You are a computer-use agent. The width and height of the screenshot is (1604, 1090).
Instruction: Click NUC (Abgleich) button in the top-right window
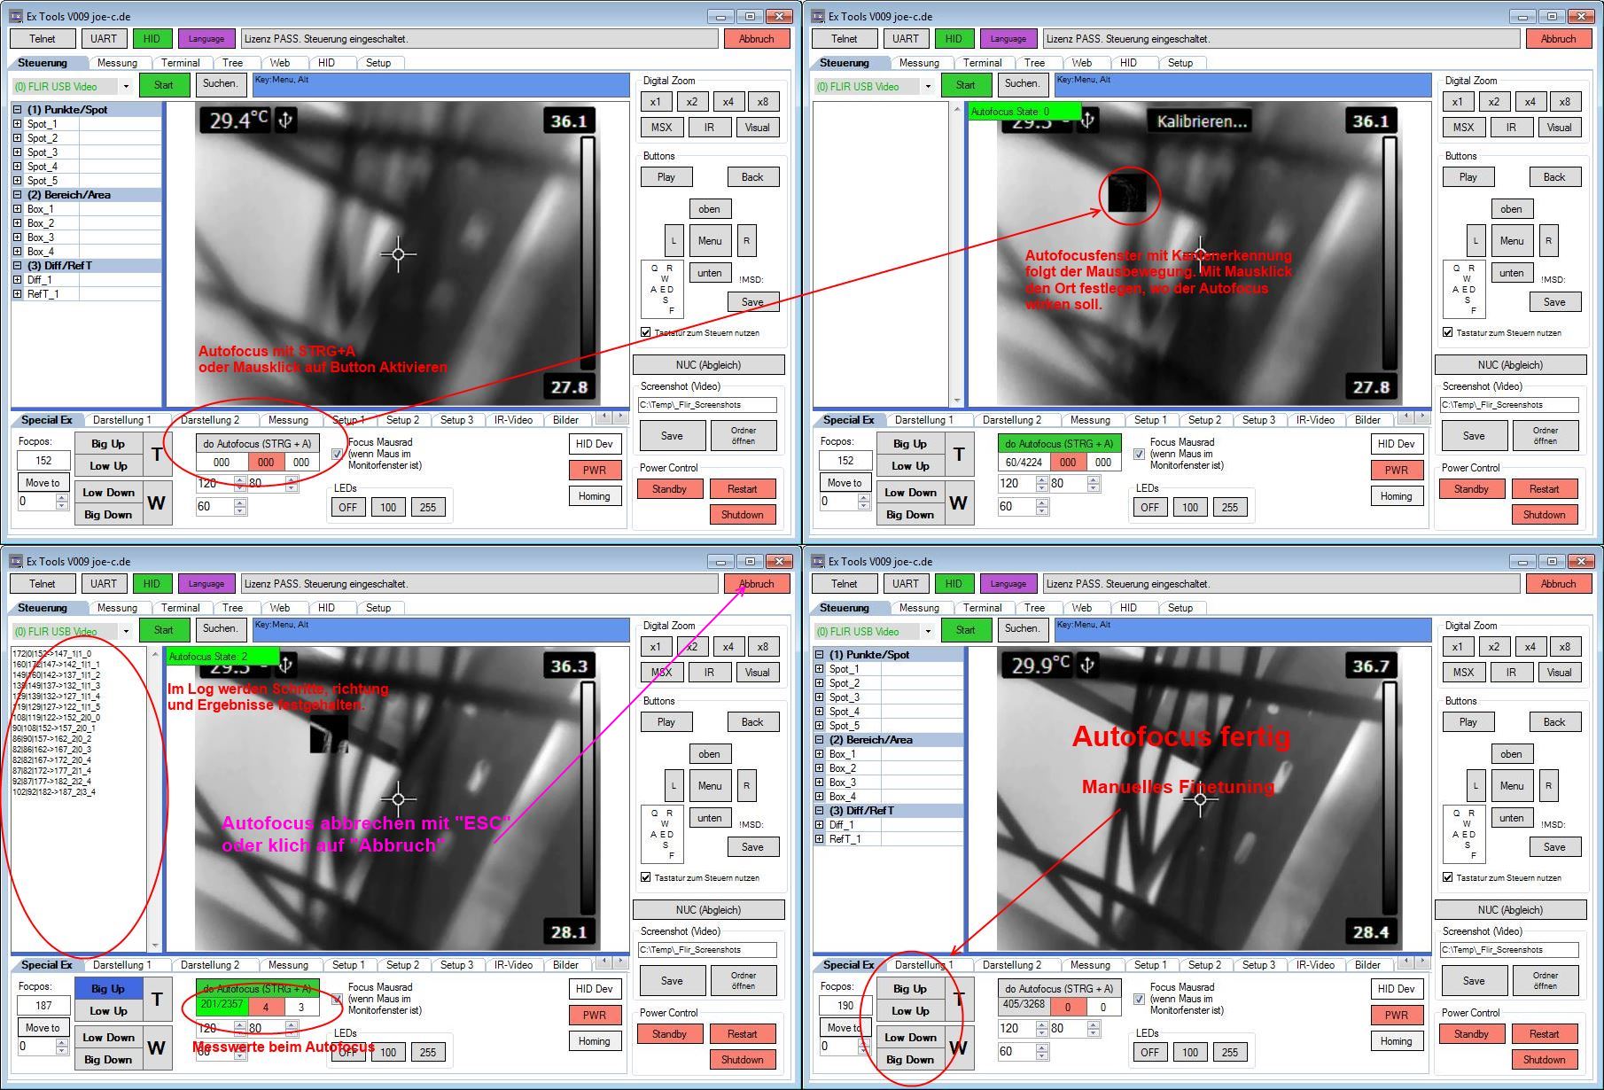click(1510, 365)
